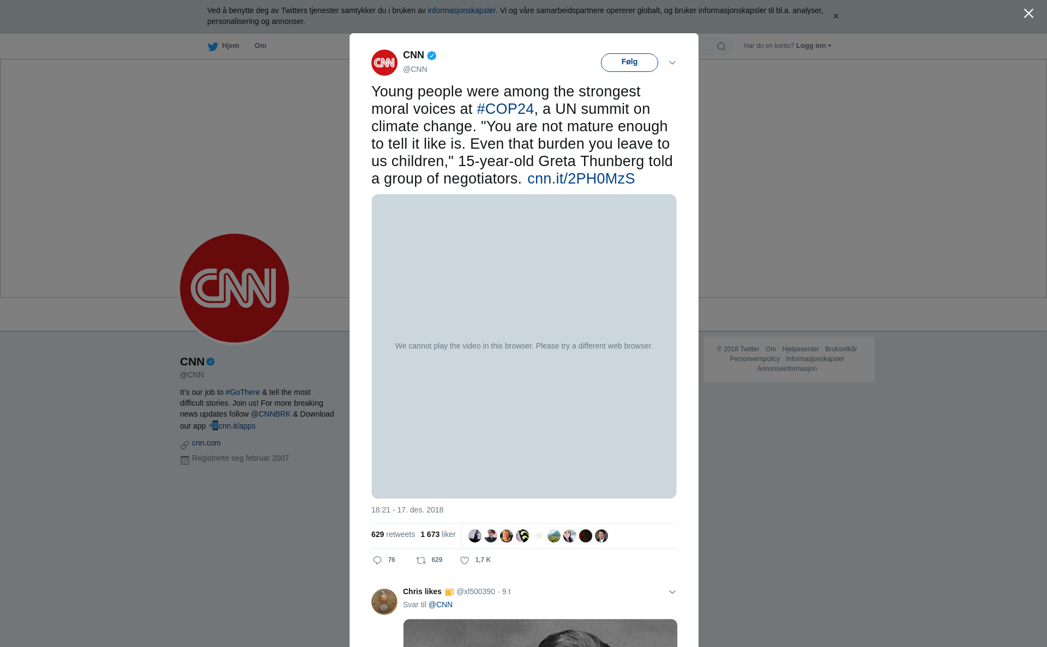This screenshot has height=647, width=1047.
Task: Open the options chevron on Chris likes reply
Action: [x=672, y=592]
